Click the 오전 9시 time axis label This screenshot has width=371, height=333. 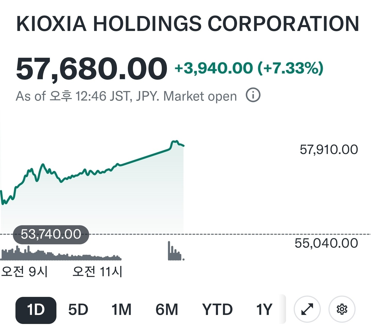[x=24, y=272]
